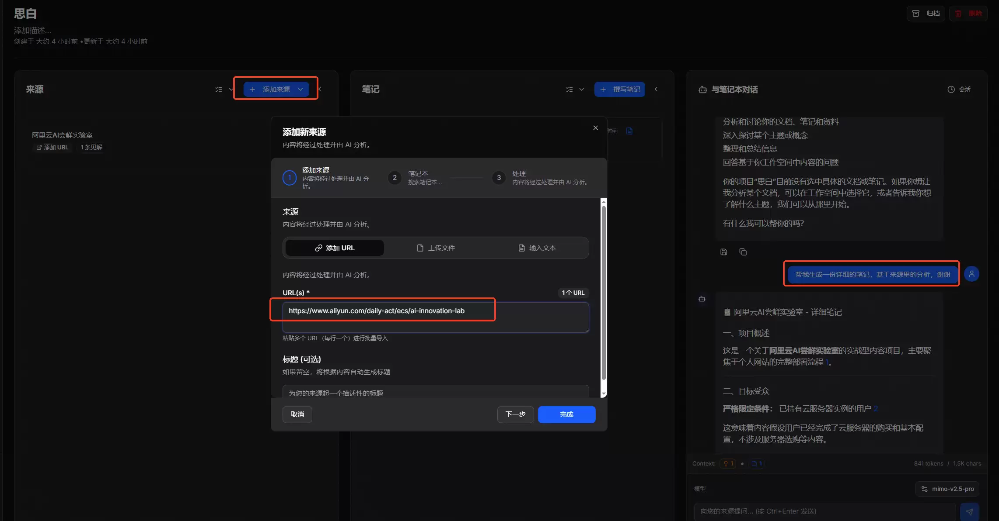The image size is (999, 521).
Task: Click the save icon under chat reply
Action: [x=723, y=252]
